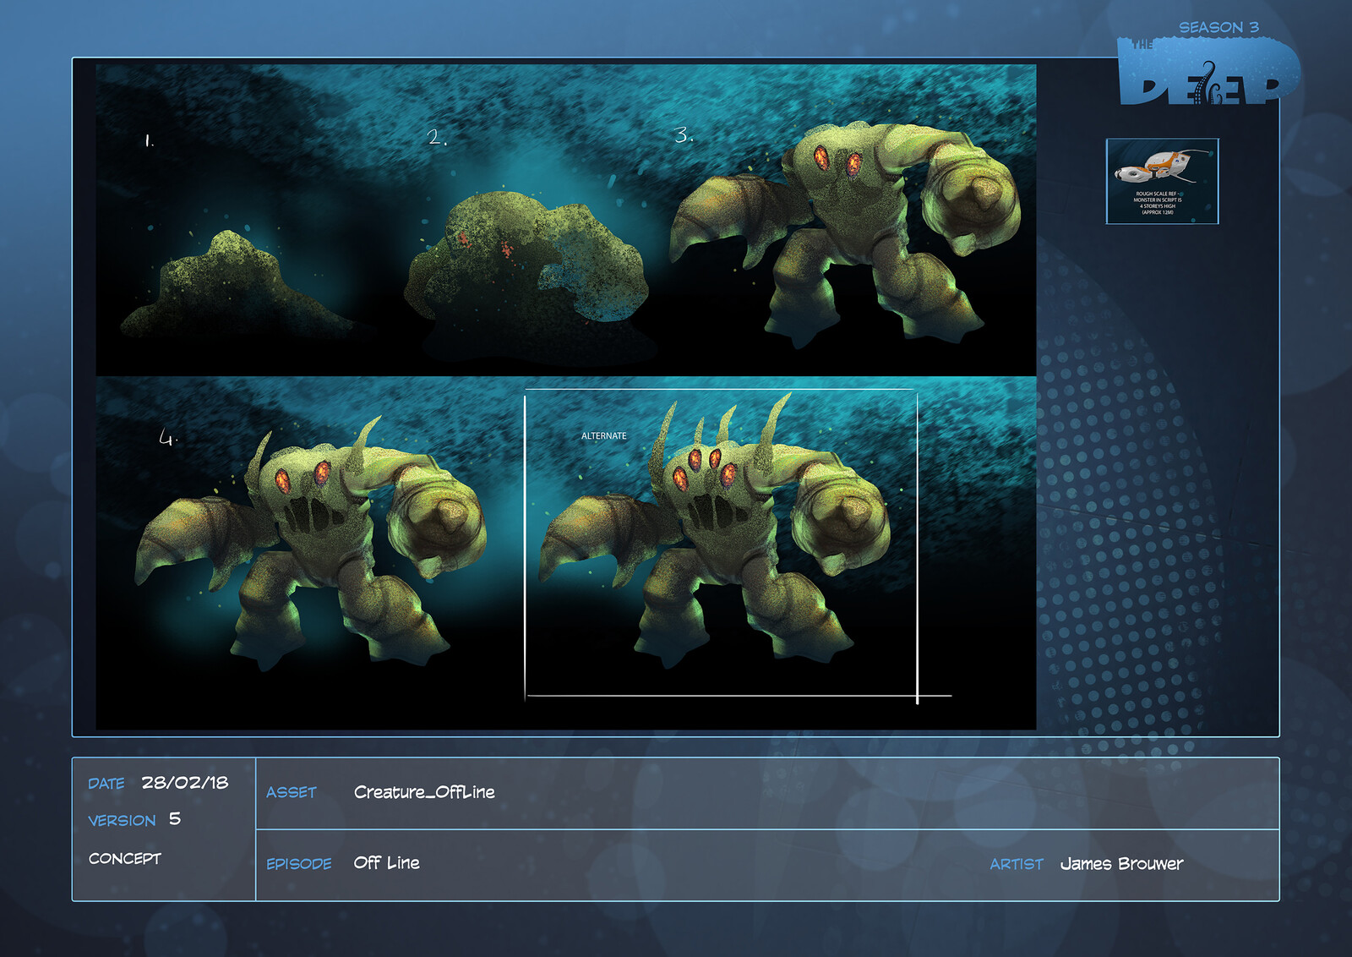
Task: Click the 'ALTERNATE' label text
Action: [604, 436]
